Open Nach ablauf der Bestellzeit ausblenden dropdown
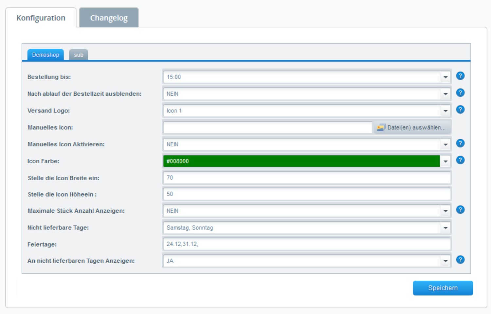The width and height of the screenshot is (491, 314). [x=445, y=94]
